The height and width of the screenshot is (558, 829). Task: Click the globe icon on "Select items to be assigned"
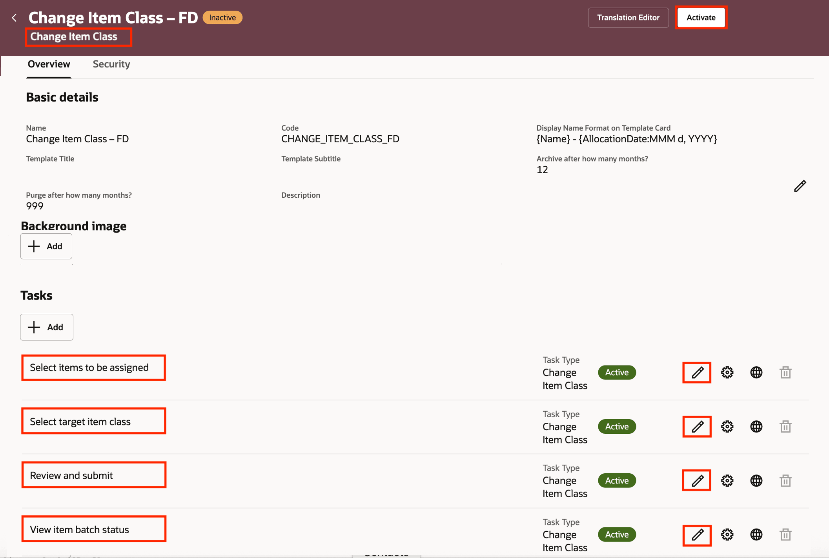pyautogui.click(x=756, y=372)
